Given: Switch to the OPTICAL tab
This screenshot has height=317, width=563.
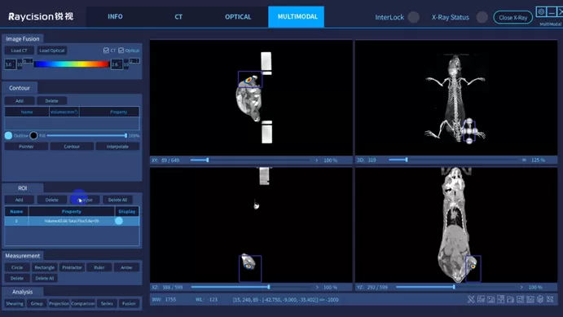Looking at the screenshot, I should click(238, 16).
